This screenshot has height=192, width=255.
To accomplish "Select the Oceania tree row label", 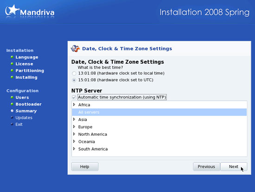I will point(87,142).
